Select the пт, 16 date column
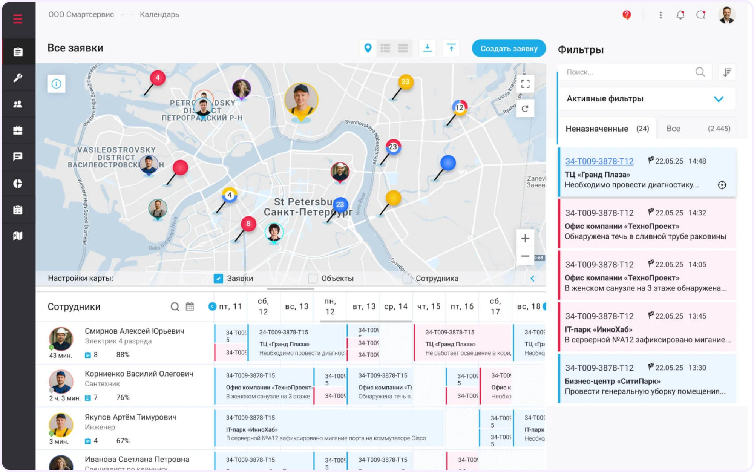Image resolution: width=754 pixels, height=472 pixels. point(462,306)
